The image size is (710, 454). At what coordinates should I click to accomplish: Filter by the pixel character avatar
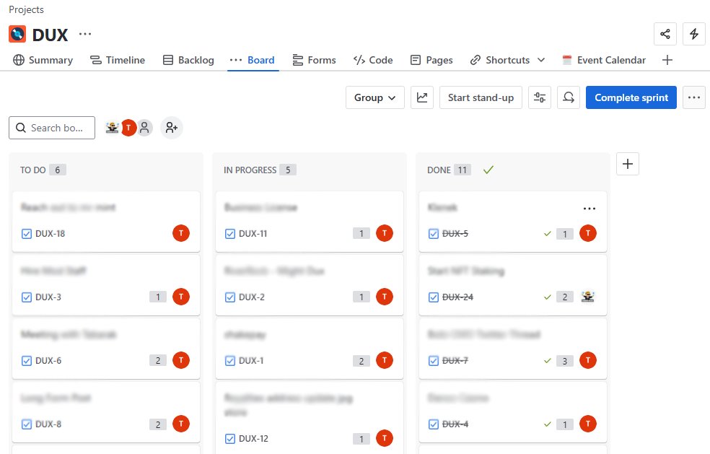click(113, 128)
